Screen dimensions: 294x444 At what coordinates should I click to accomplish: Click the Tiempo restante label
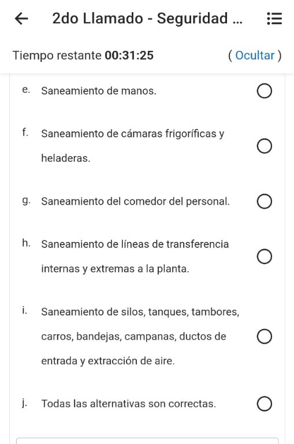pos(57,55)
